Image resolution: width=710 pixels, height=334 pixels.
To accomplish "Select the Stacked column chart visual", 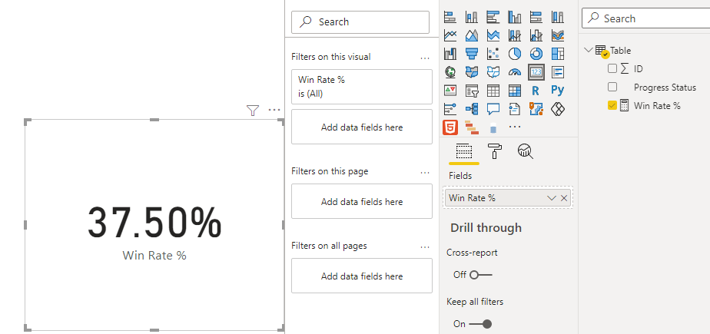I will click(471, 17).
